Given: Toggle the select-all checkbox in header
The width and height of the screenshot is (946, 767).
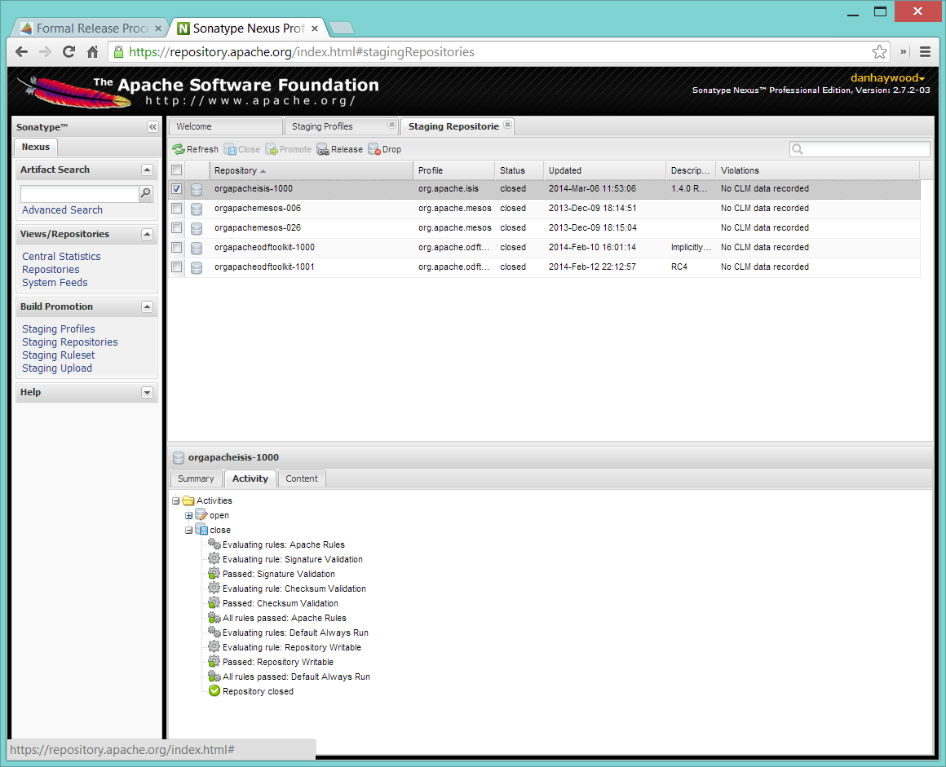Looking at the screenshot, I should pos(177,170).
